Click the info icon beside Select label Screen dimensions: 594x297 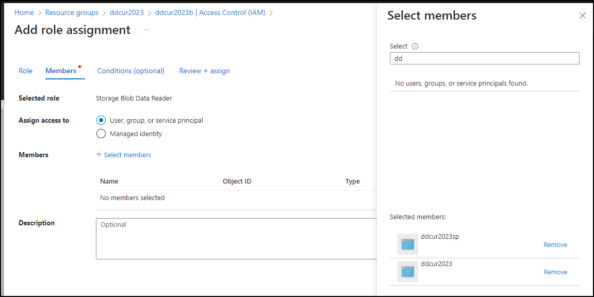tap(415, 46)
